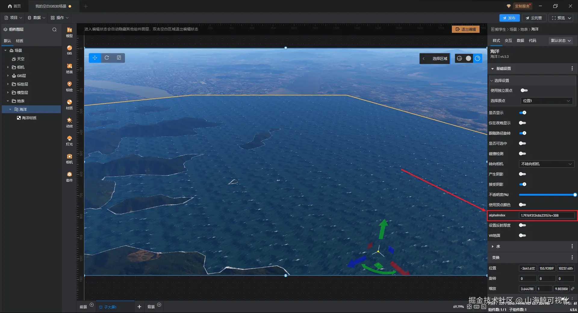The width and height of the screenshot is (578, 313).
Task: Expand the 水 section
Action: tap(493, 246)
